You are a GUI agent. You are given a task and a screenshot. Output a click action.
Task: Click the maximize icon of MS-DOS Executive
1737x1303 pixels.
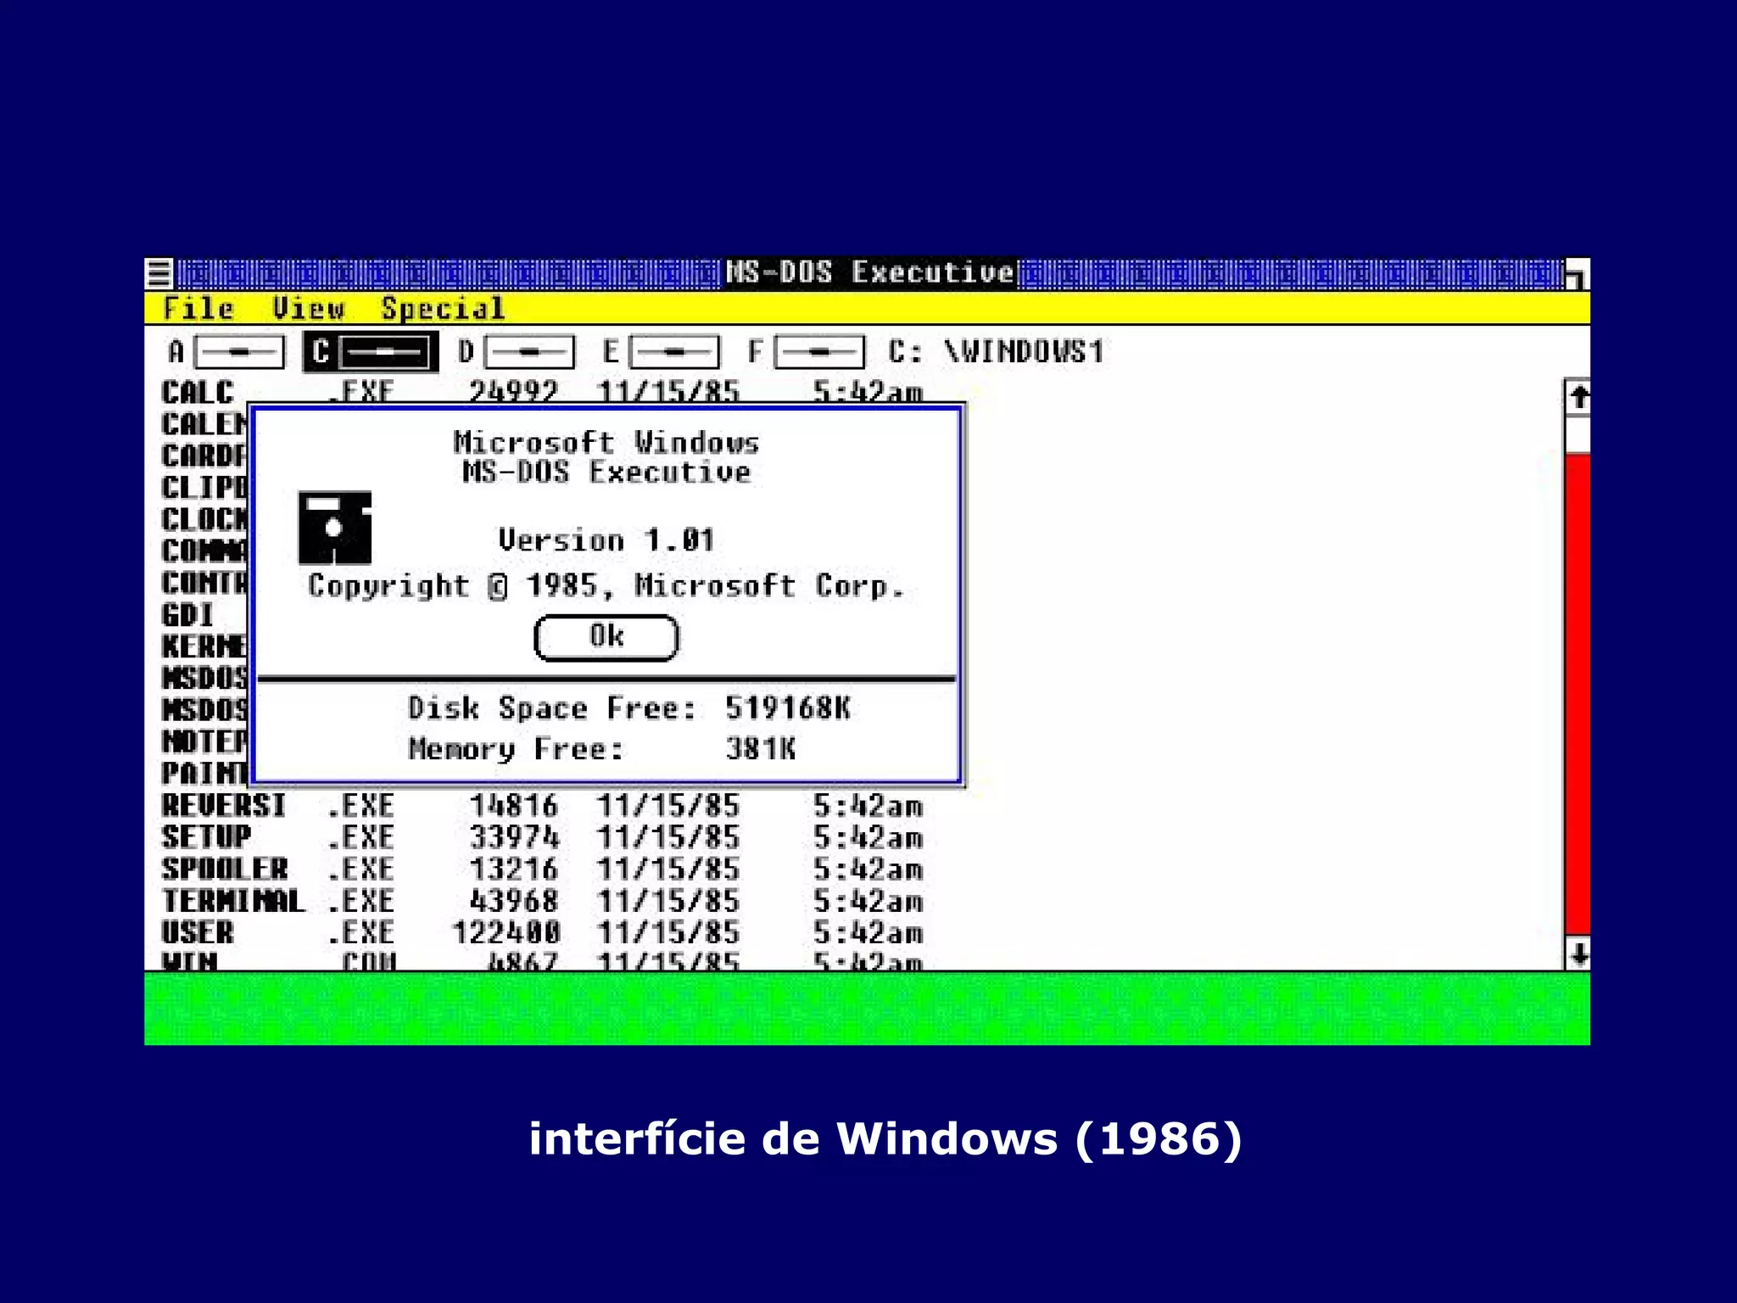(x=1576, y=275)
